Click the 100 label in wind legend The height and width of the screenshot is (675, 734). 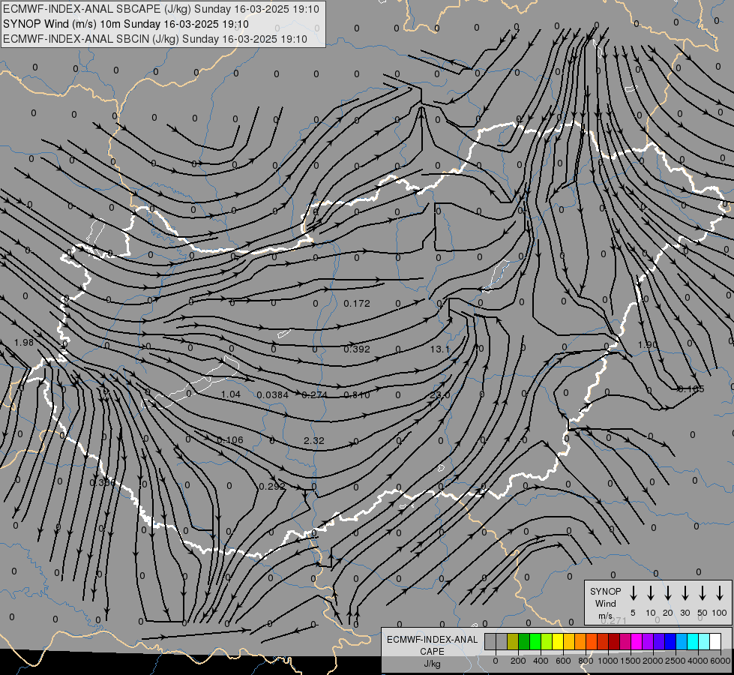720,613
